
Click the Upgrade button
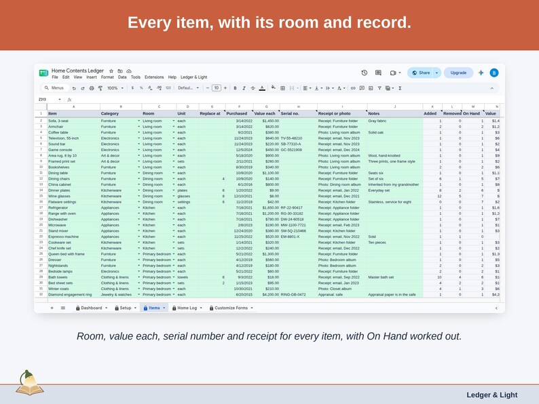(458, 73)
